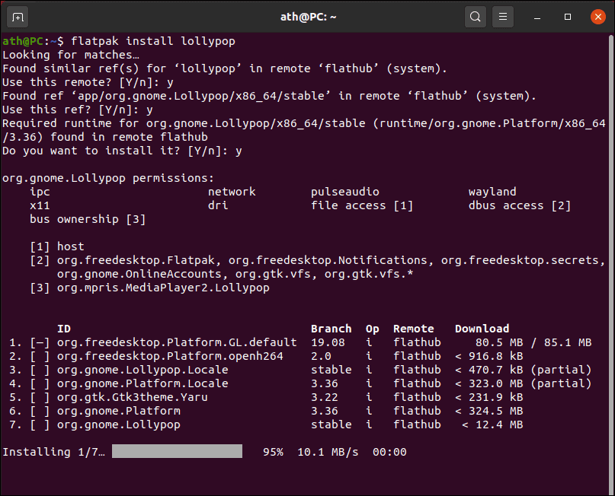The image size is (615, 496).
Task: Click 'org.gnome.OnlineAccounts' in footnote 2
Action: (139, 274)
